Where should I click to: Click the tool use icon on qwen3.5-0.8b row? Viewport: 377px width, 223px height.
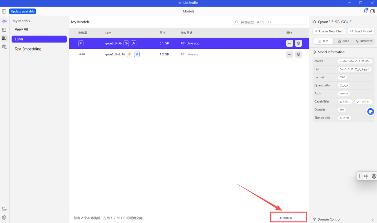coord(137,54)
